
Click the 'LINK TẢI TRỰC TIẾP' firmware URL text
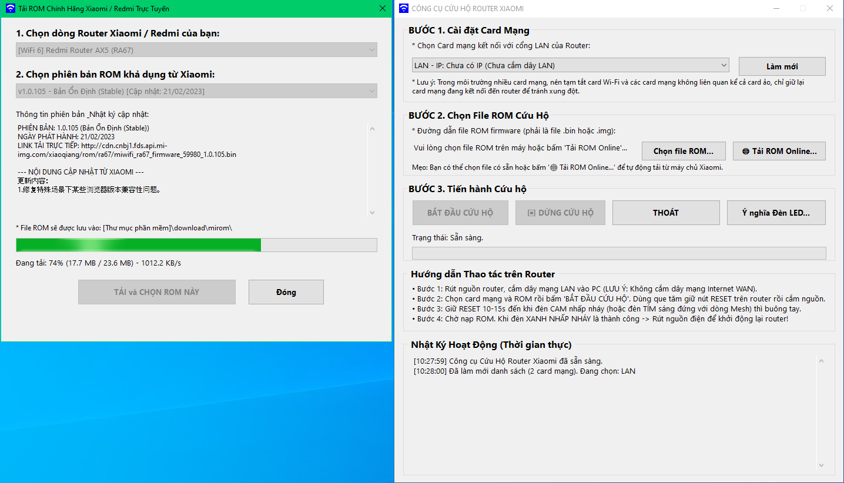127,150
